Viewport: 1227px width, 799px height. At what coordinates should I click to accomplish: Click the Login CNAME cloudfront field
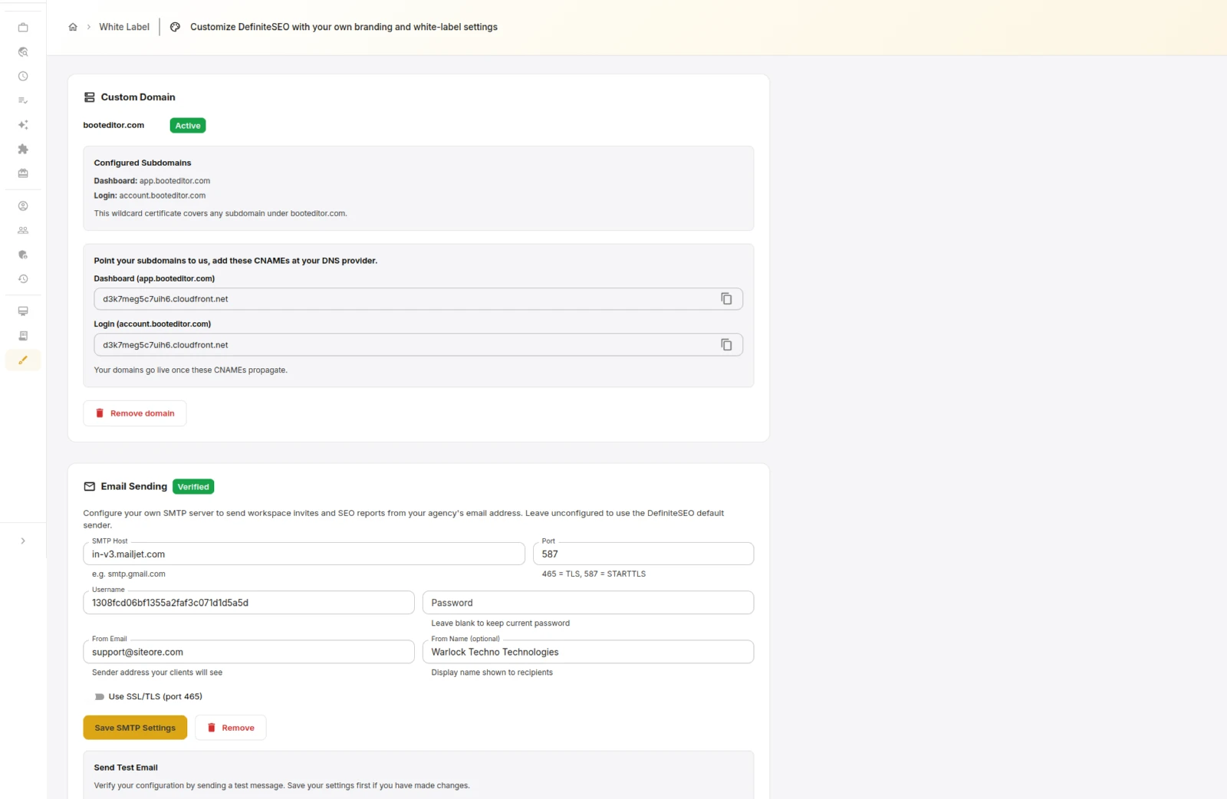point(418,345)
